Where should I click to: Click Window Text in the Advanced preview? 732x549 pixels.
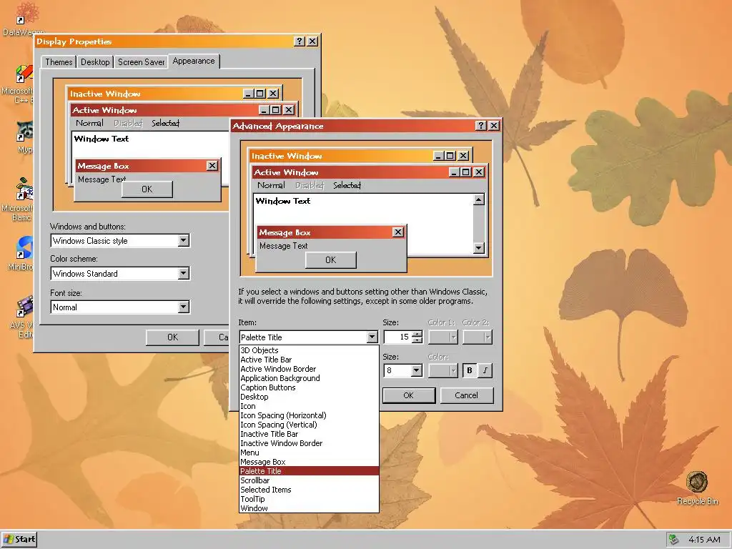click(283, 201)
